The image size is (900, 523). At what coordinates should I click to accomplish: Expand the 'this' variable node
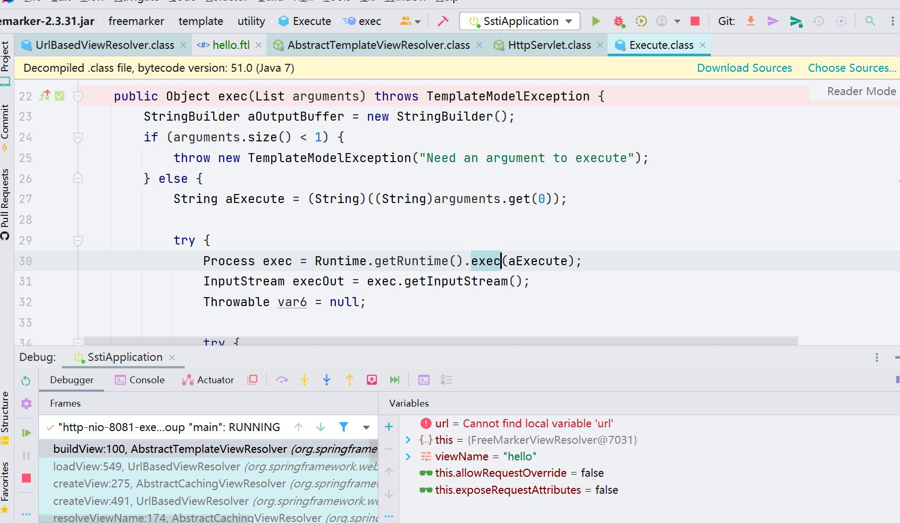tap(408, 440)
